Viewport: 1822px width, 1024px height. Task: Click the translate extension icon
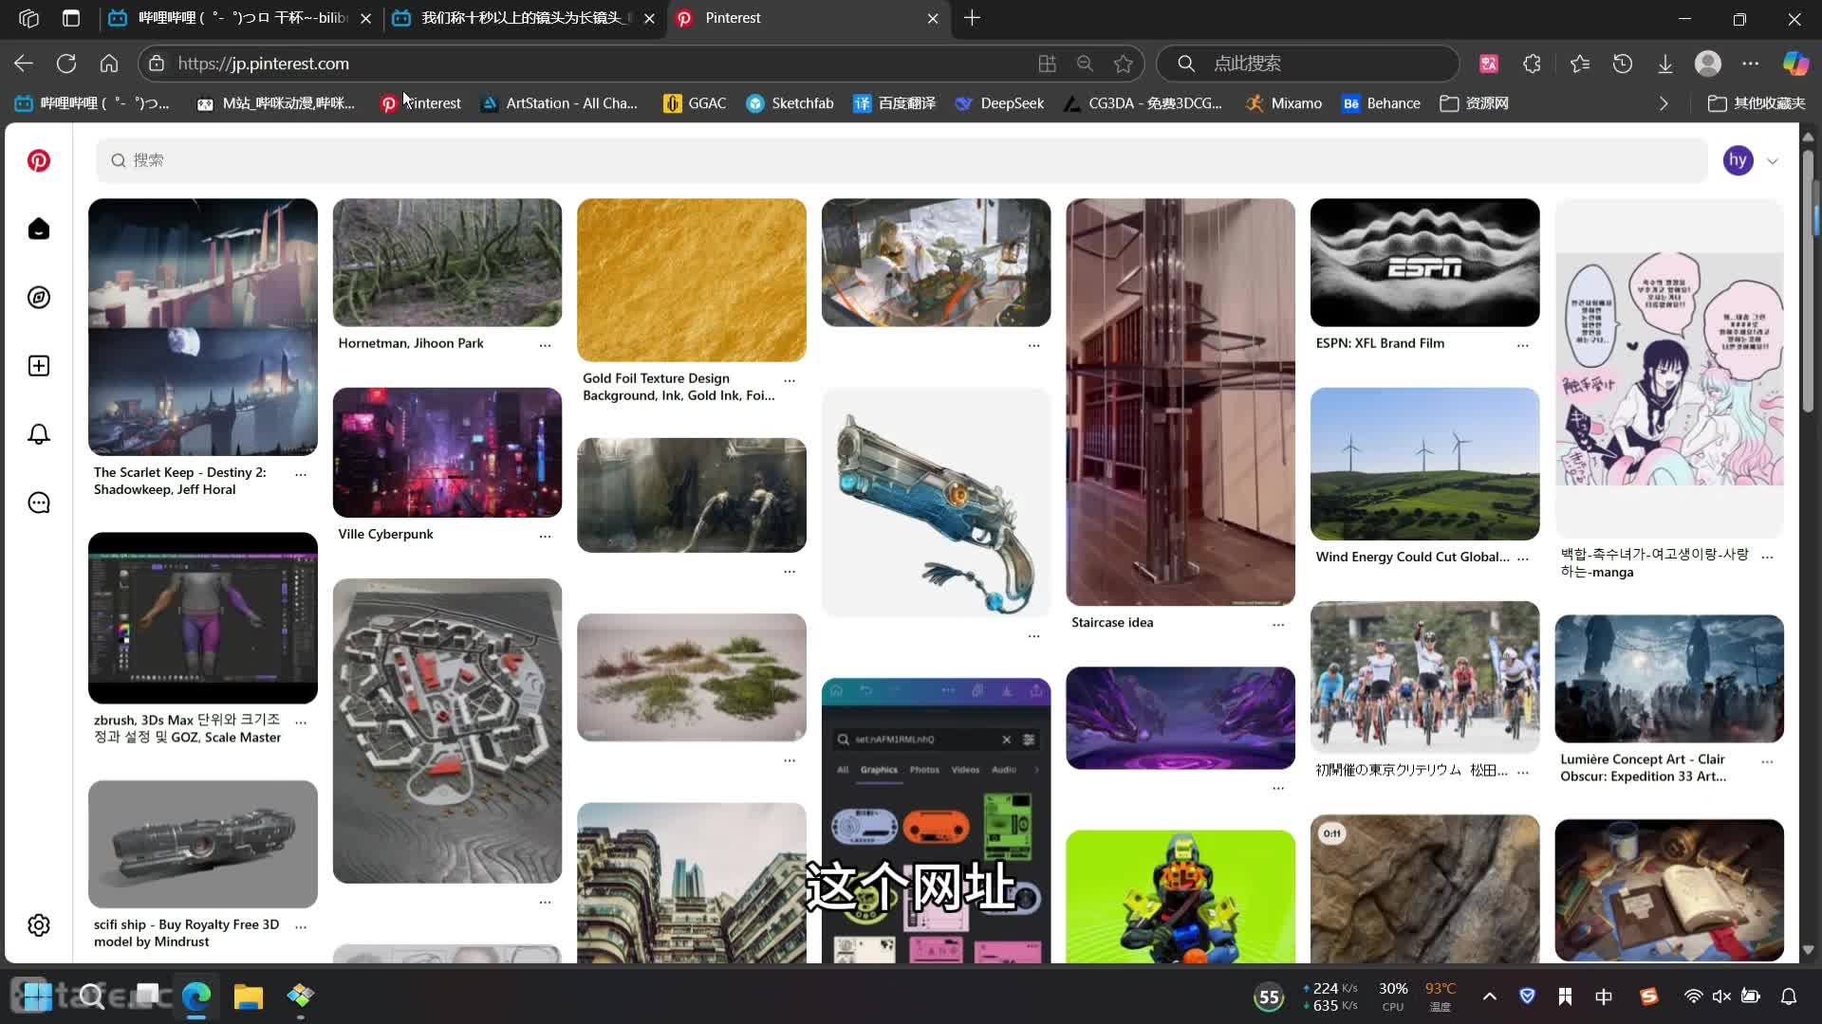(1489, 64)
